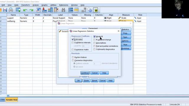
Task: Click the standard deviations value field
Action: click(97, 63)
